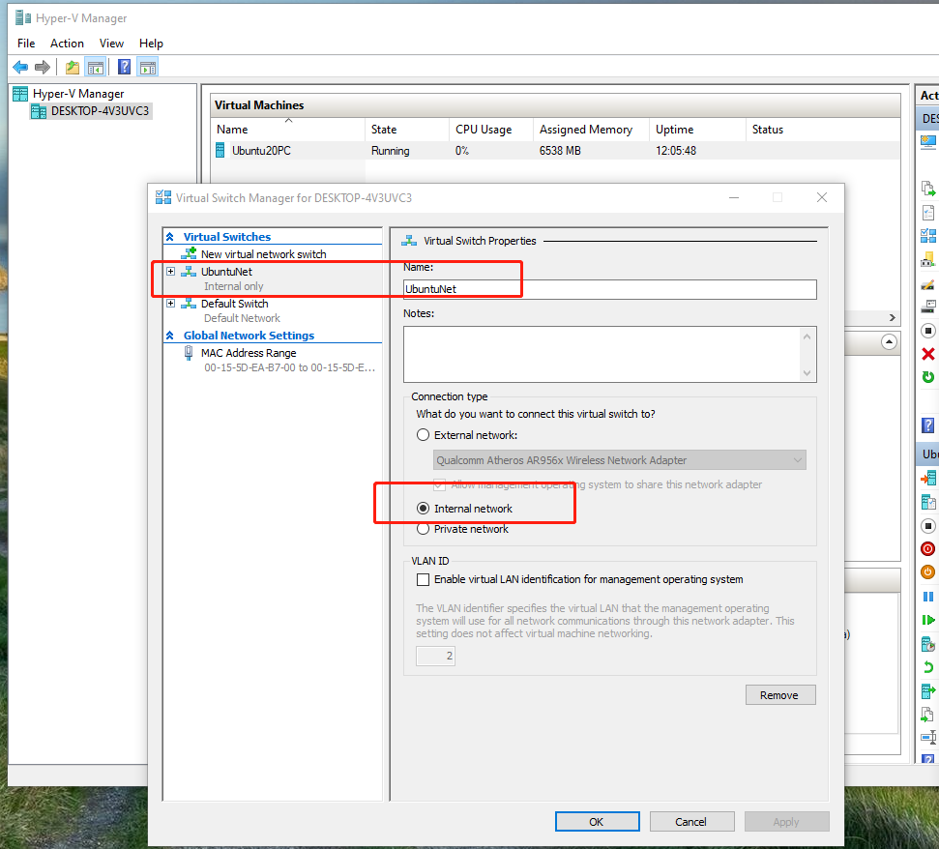
Task: Click Turn Off VM icon below Settings
Action: coord(927,526)
